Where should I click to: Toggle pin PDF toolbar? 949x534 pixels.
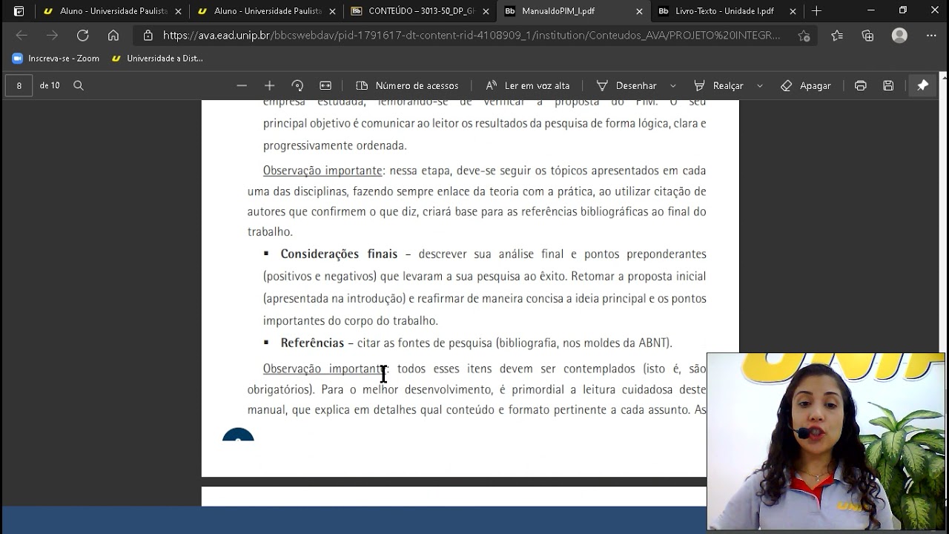tap(923, 85)
